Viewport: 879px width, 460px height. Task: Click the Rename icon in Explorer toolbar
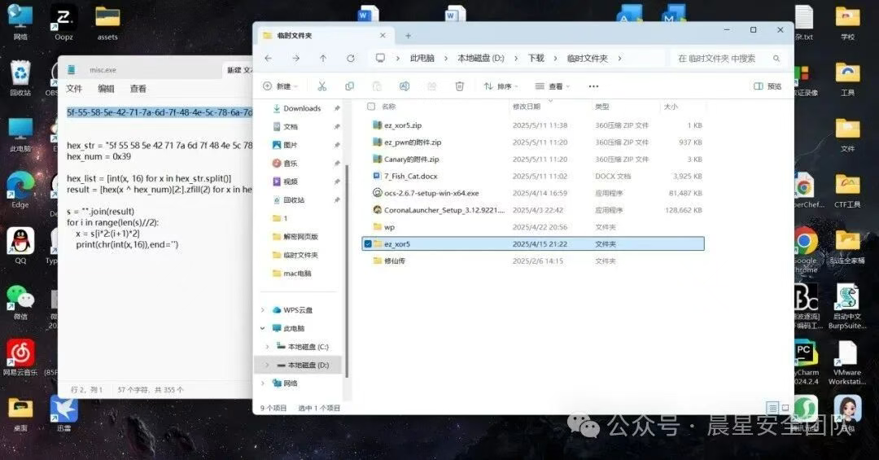click(x=404, y=86)
